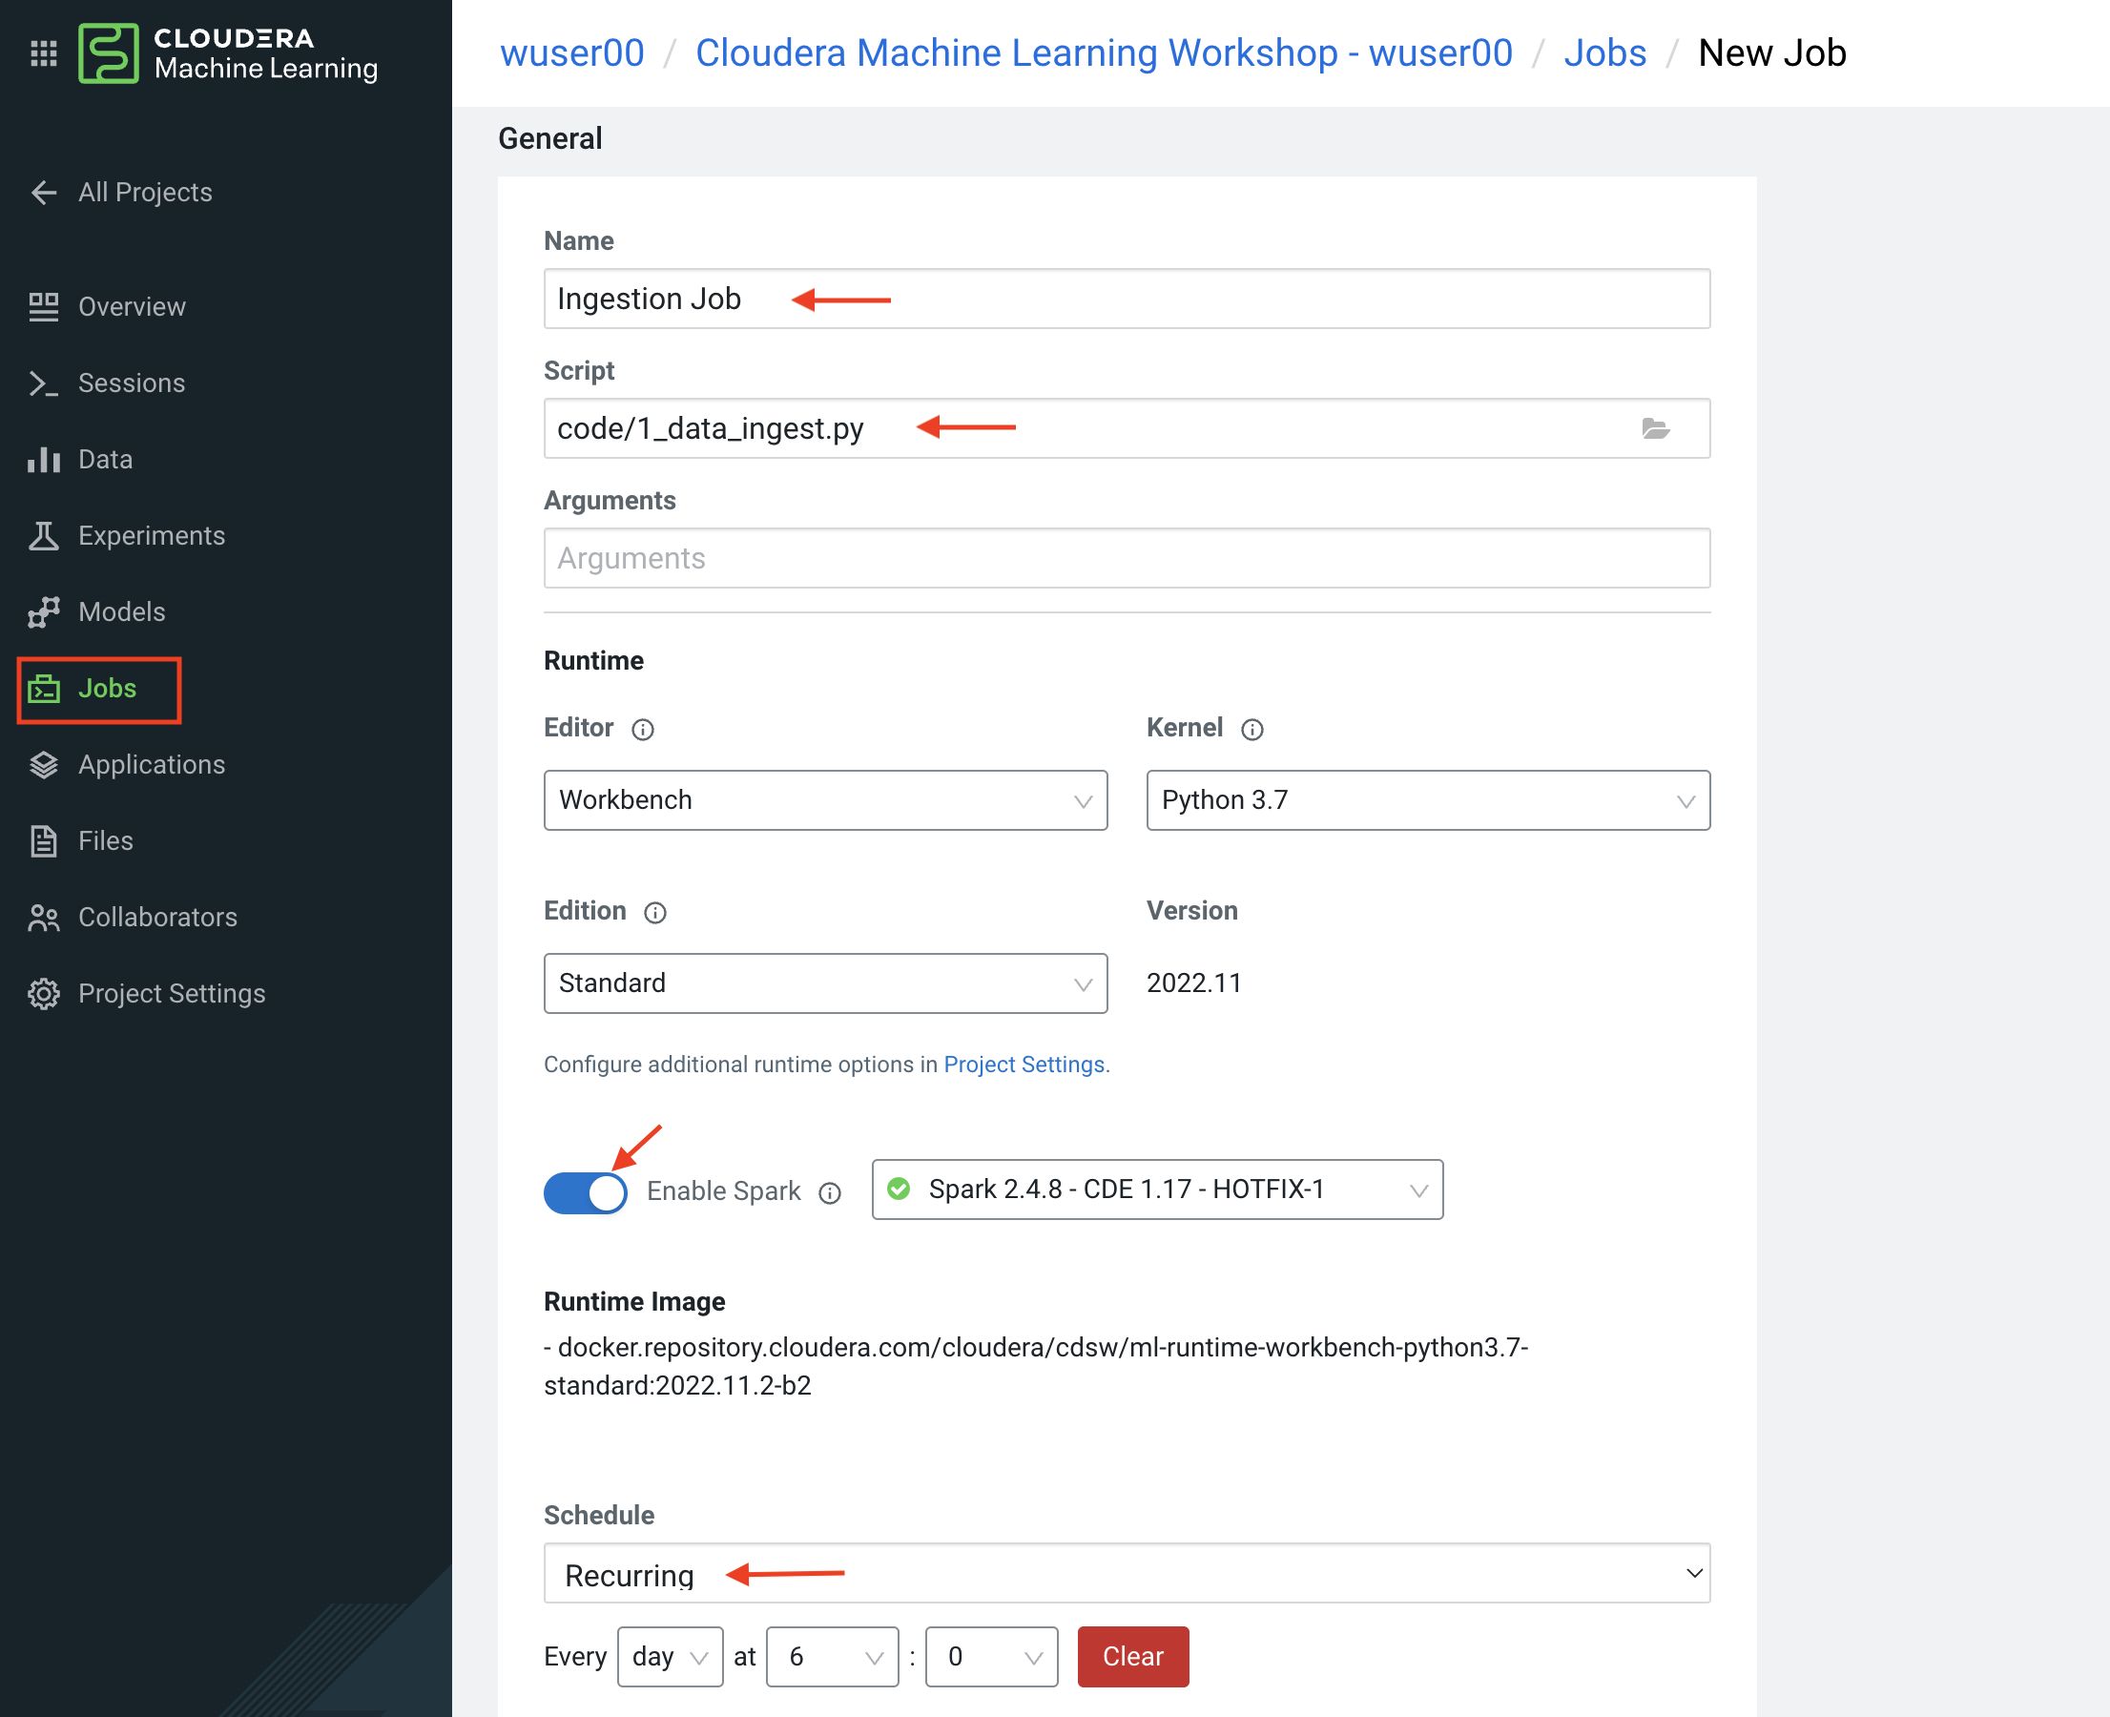
Task: Click the folder icon in Script field
Action: (x=1655, y=428)
